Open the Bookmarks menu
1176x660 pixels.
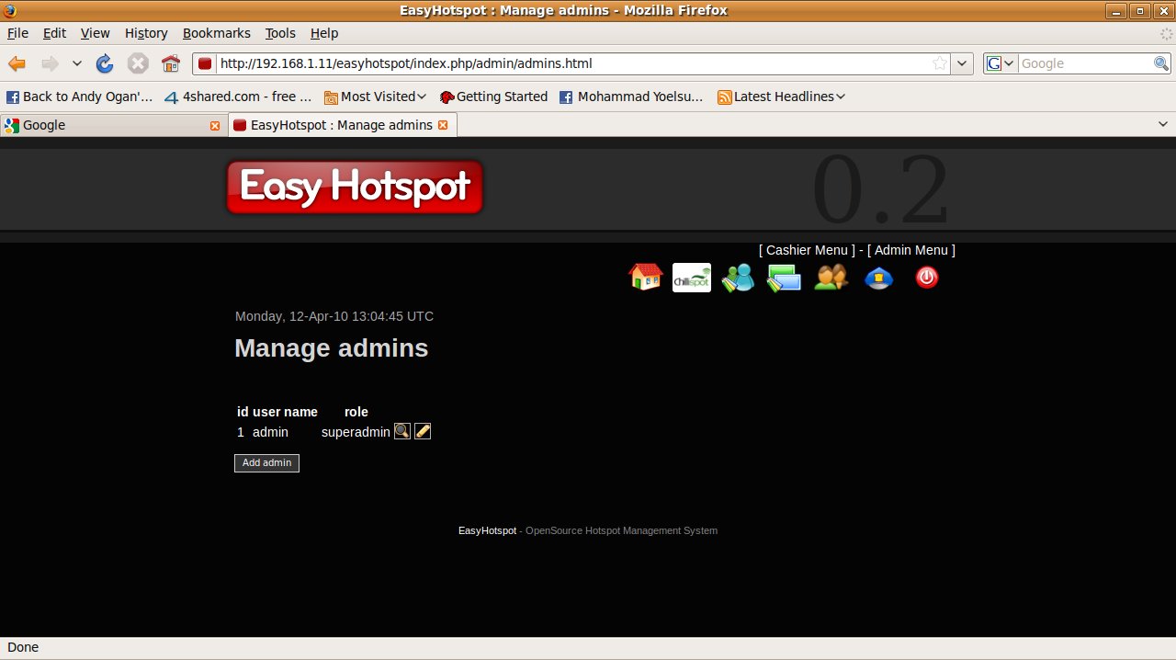pyautogui.click(x=216, y=33)
